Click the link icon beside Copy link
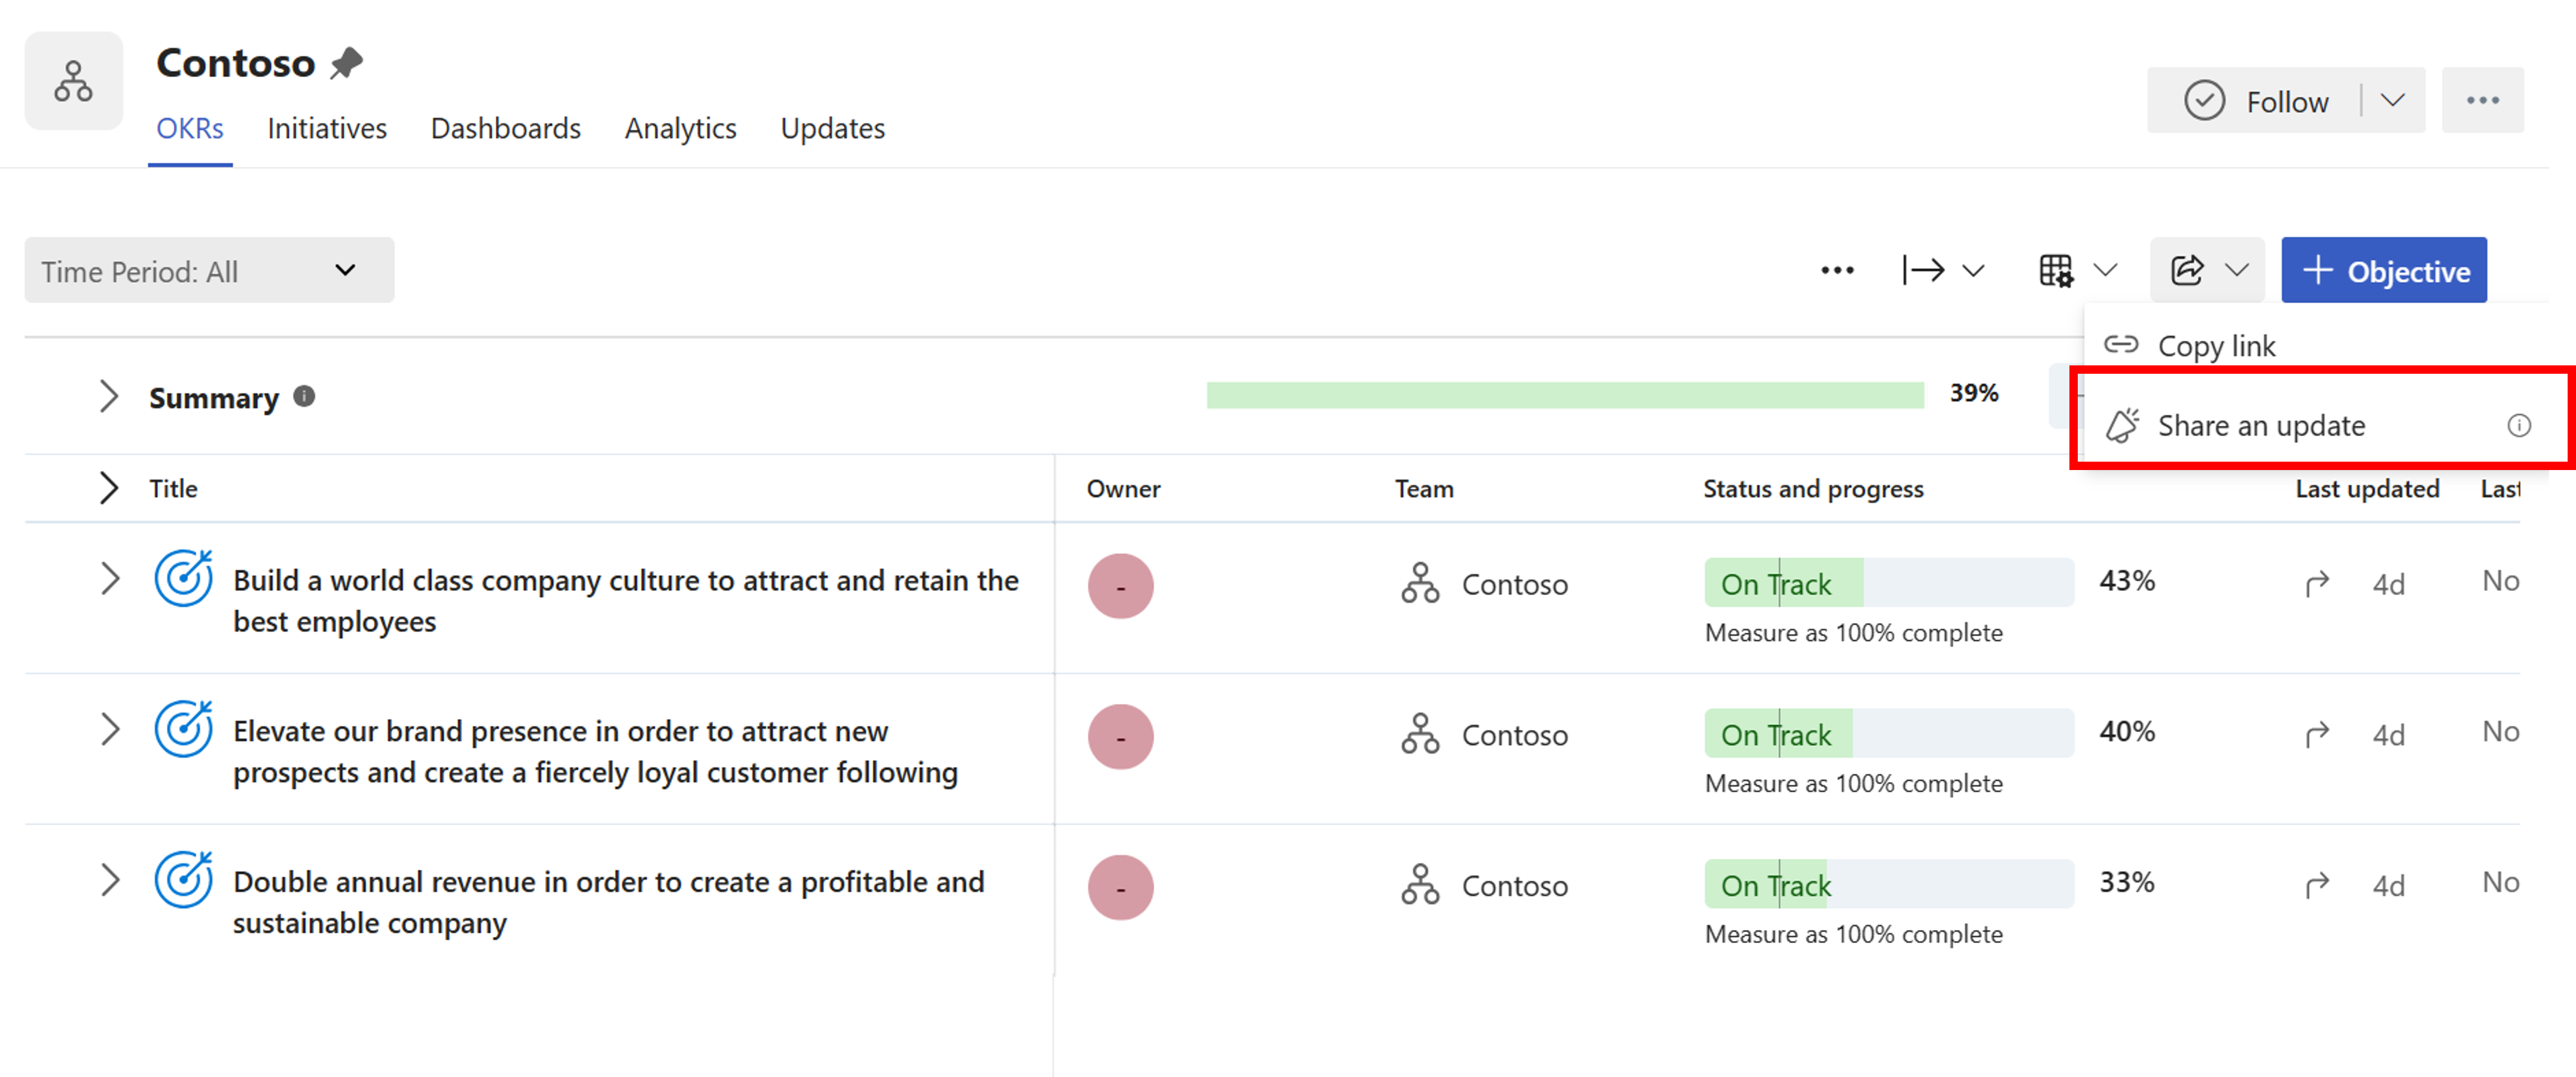Image resolution: width=2576 pixels, height=1077 pixels. [x=2121, y=345]
